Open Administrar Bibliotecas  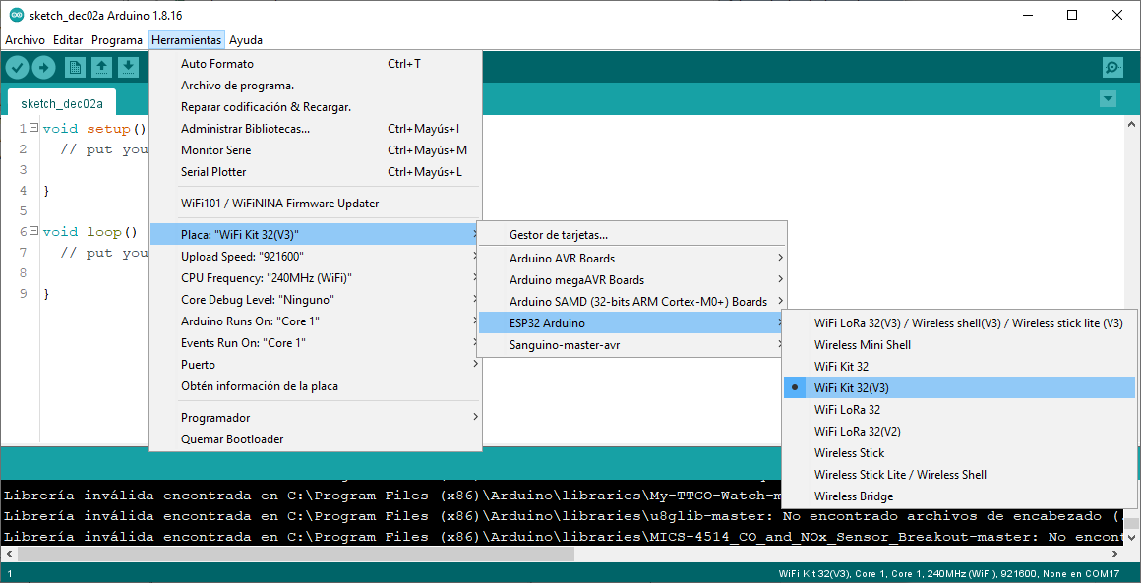click(315, 129)
